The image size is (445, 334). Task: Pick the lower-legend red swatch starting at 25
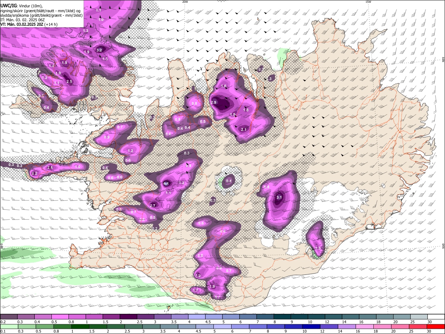418,326
